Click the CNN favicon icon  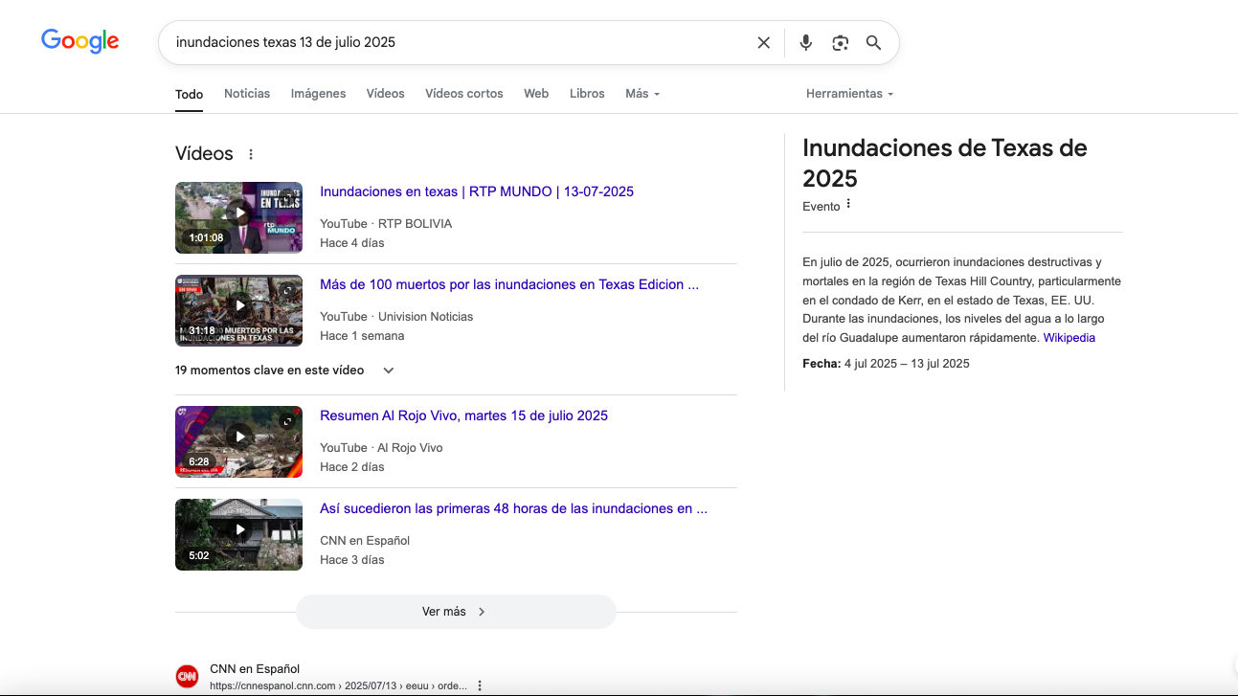click(187, 676)
